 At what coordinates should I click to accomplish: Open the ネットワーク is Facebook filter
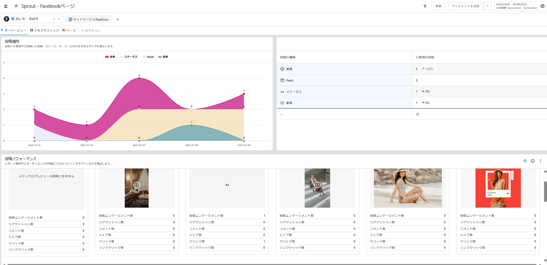[88, 20]
